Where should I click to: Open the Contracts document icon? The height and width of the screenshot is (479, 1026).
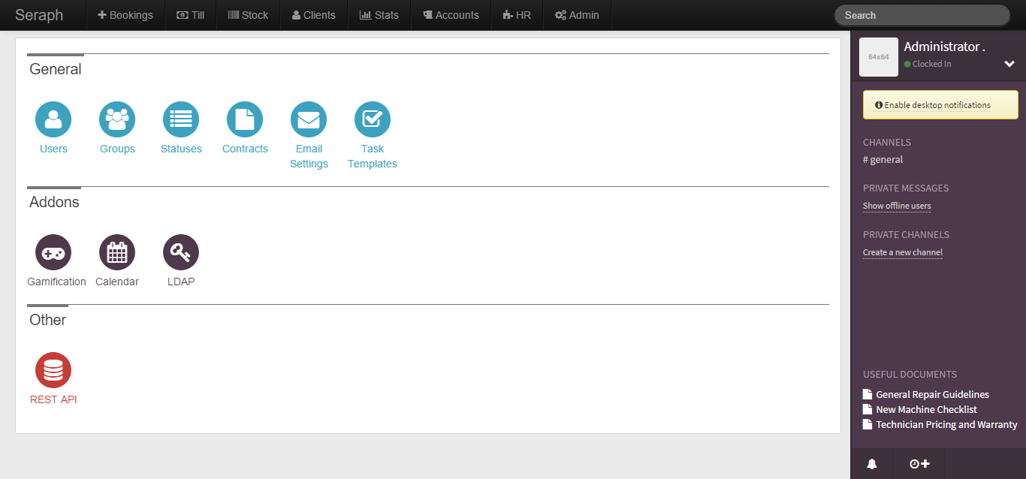click(x=245, y=120)
